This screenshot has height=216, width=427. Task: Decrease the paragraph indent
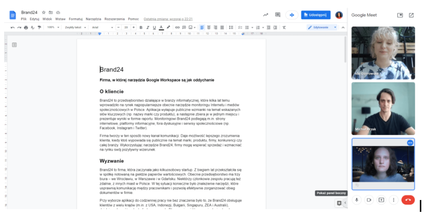point(269,27)
